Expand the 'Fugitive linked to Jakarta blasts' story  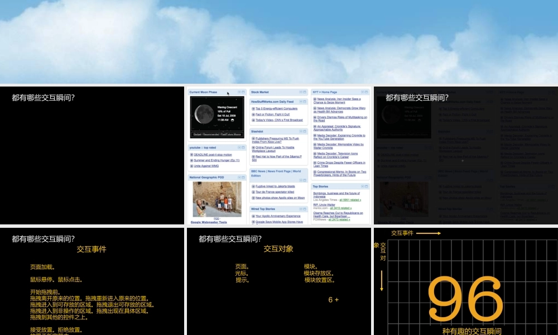click(253, 186)
